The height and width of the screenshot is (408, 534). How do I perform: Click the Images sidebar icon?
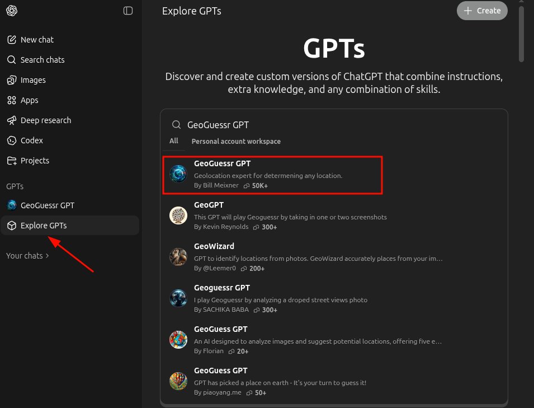(x=12, y=80)
